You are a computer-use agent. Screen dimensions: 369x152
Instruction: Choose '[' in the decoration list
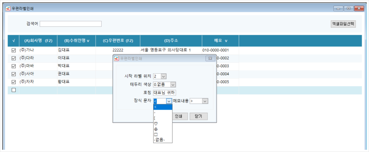click(163, 118)
